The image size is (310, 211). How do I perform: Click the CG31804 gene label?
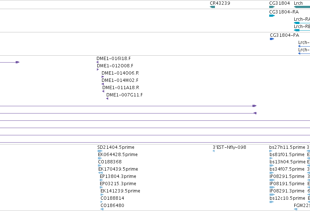pos(279,3)
